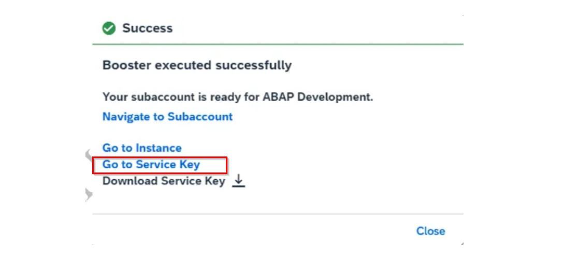
Task: Open the Go to Service Key link
Action: click(151, 164)
